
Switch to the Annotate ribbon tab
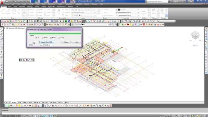(22, 6)
